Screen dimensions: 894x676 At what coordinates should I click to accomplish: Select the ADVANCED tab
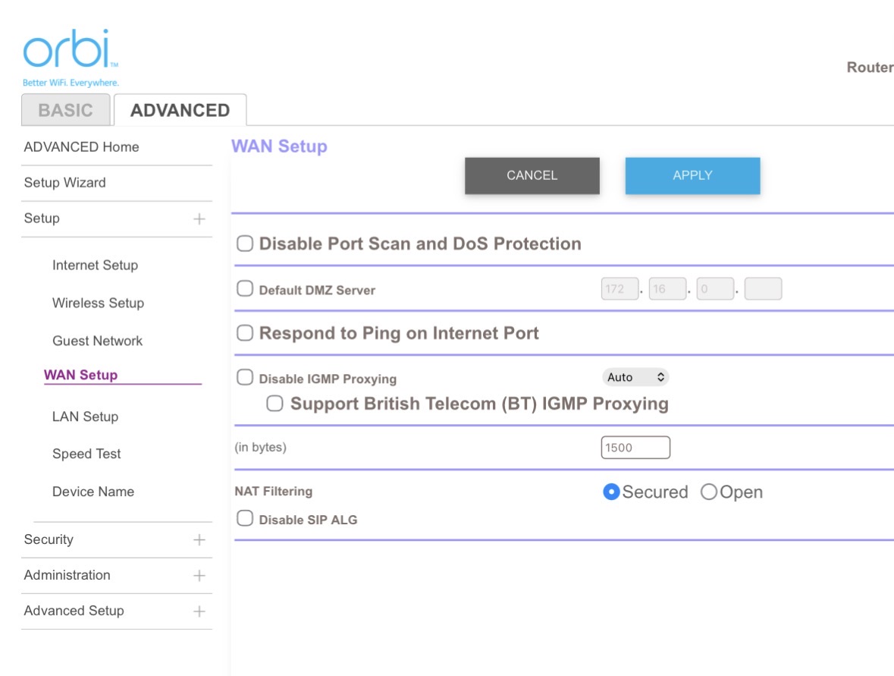[x=180, y=110]
